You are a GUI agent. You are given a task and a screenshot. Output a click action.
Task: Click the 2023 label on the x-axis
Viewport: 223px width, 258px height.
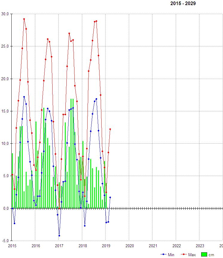pyautogui.click(x=200, y=246)
